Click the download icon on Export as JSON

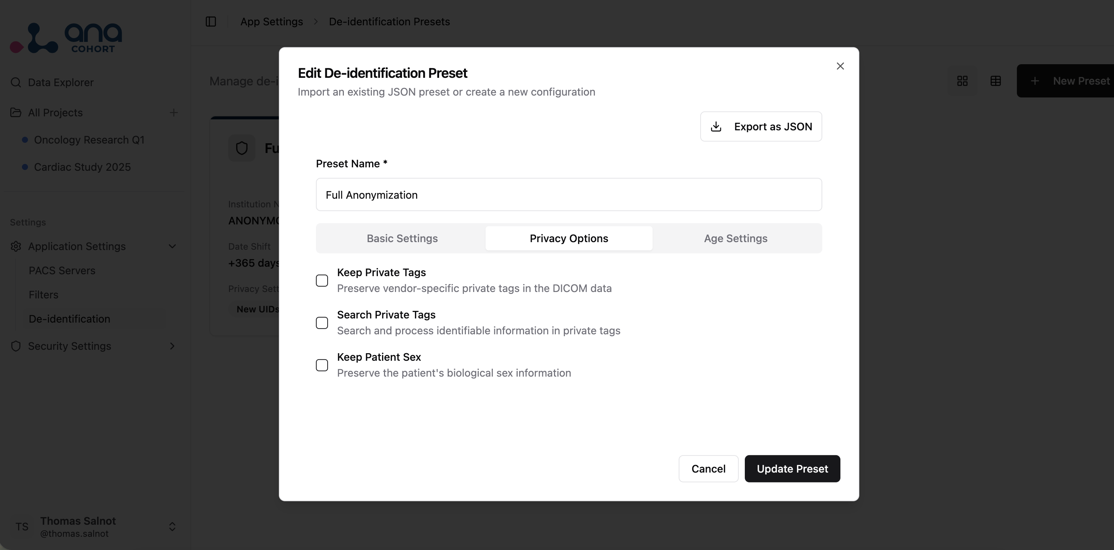(716, 126)
